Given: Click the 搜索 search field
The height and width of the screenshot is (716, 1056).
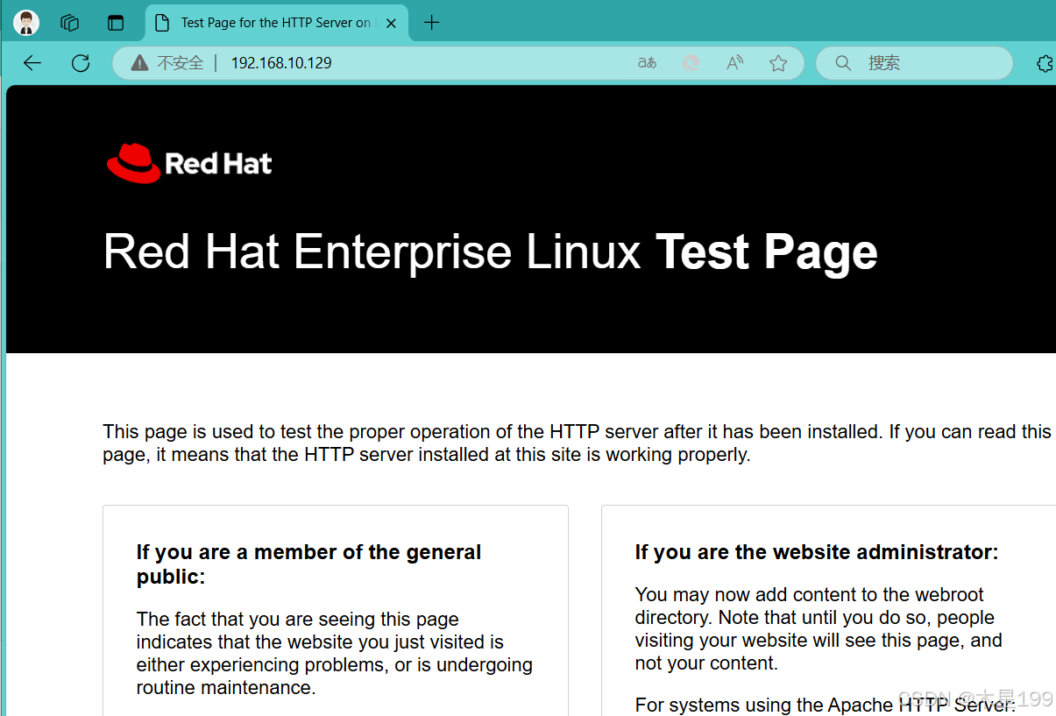Looking at the screenshot, I should click(914, 63).
